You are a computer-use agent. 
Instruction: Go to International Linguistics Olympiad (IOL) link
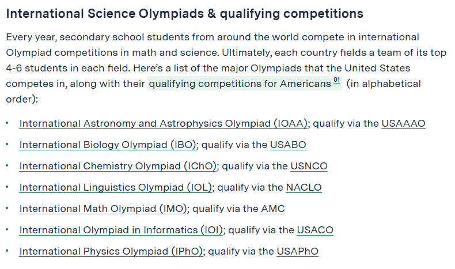tap(116, 187)
